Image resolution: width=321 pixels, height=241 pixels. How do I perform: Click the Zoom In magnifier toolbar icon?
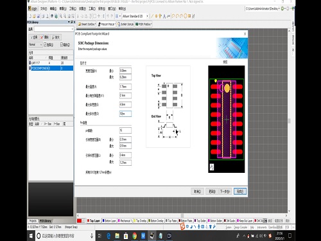click(61, 16)
